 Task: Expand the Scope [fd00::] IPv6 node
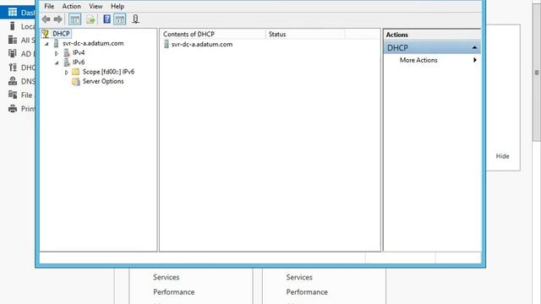pos(66,73)
